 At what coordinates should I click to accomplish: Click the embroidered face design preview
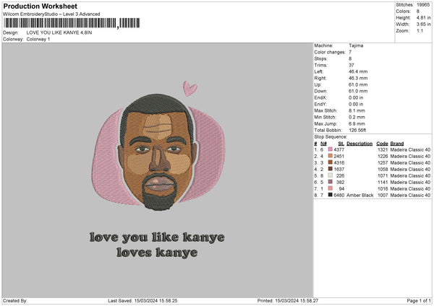point(158,152)
